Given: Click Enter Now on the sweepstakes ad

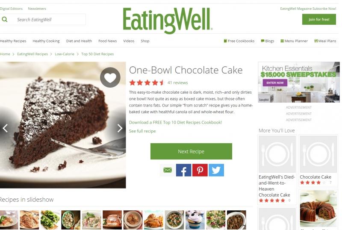Looking at the screenshot, I should [275, 83].
